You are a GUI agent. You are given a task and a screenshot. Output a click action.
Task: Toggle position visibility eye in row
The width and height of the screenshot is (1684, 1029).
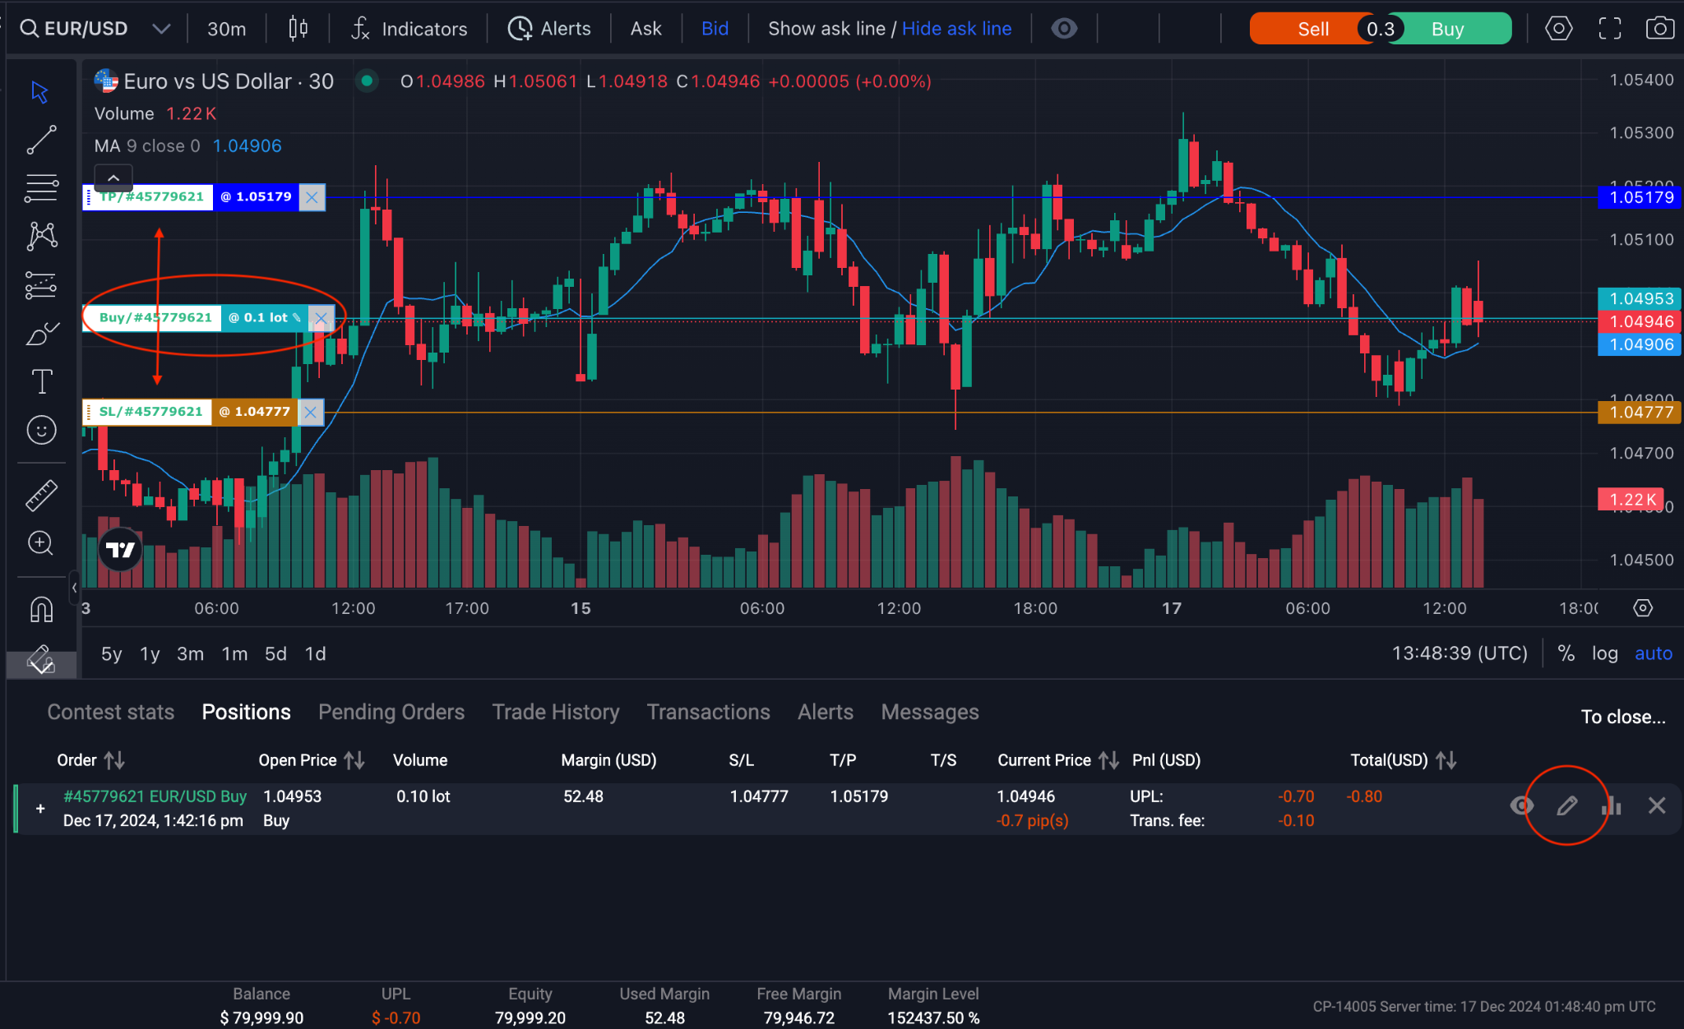[x=1522, y=805]
